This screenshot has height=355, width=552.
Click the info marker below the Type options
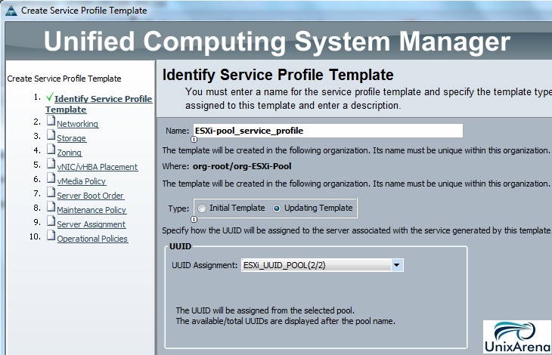coord(194,220)
